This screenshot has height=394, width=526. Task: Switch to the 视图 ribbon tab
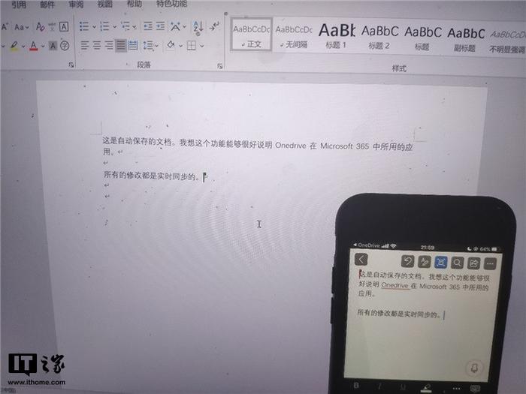pyautogui.click(x=104, y=4)
